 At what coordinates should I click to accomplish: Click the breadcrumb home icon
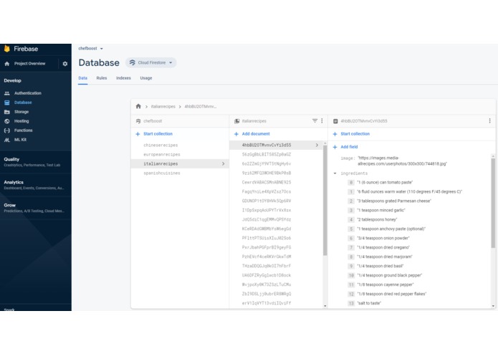[x=138, y=106]
